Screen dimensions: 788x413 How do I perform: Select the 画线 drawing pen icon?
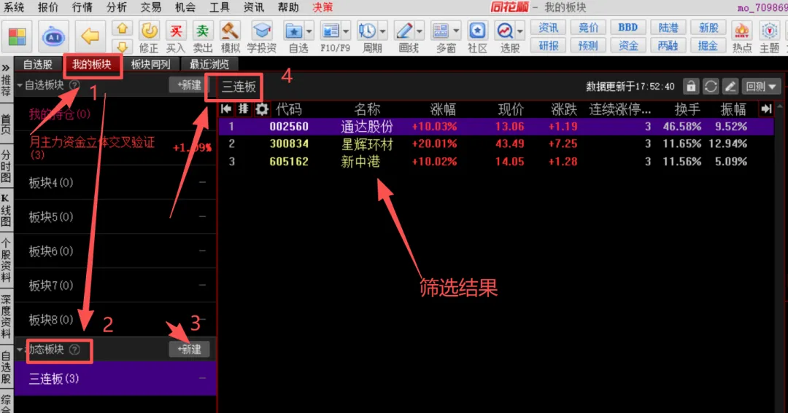point(404,31)
